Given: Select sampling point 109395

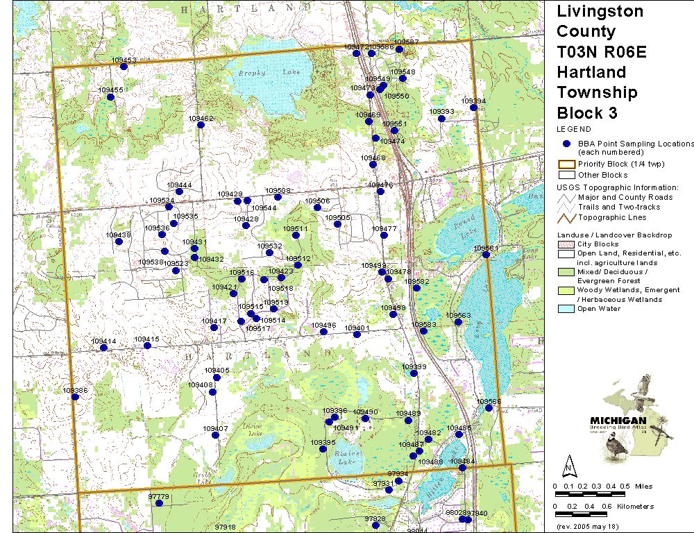Looking at the screenshot, I should [323, 448].
